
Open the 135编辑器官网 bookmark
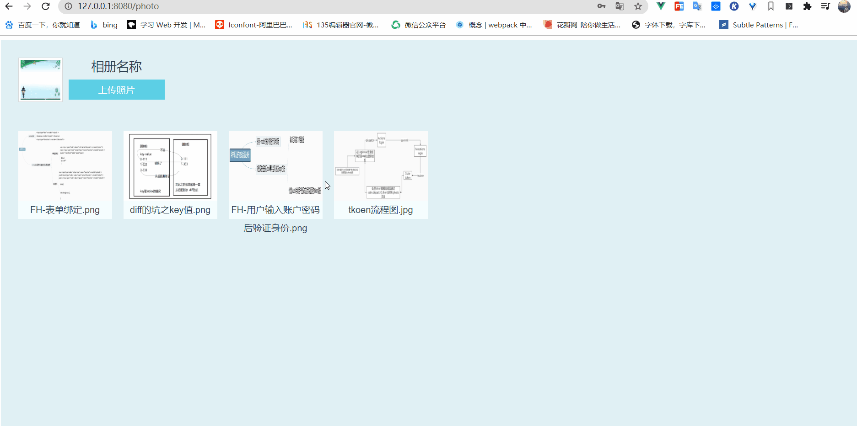click(341, 25)
